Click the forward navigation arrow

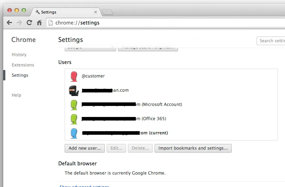click(x=19, y=23)
